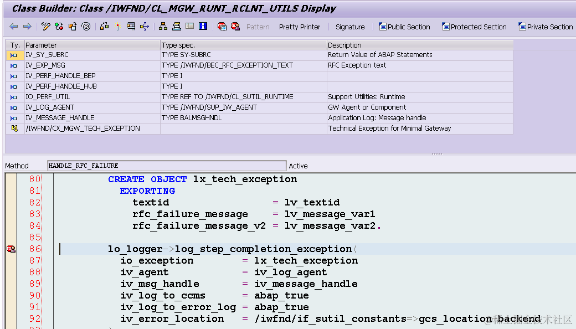
Task: Click TYPE /IWFND/BEC_RFC_EXCEPTION_TEXT cell
Action: 244,65
